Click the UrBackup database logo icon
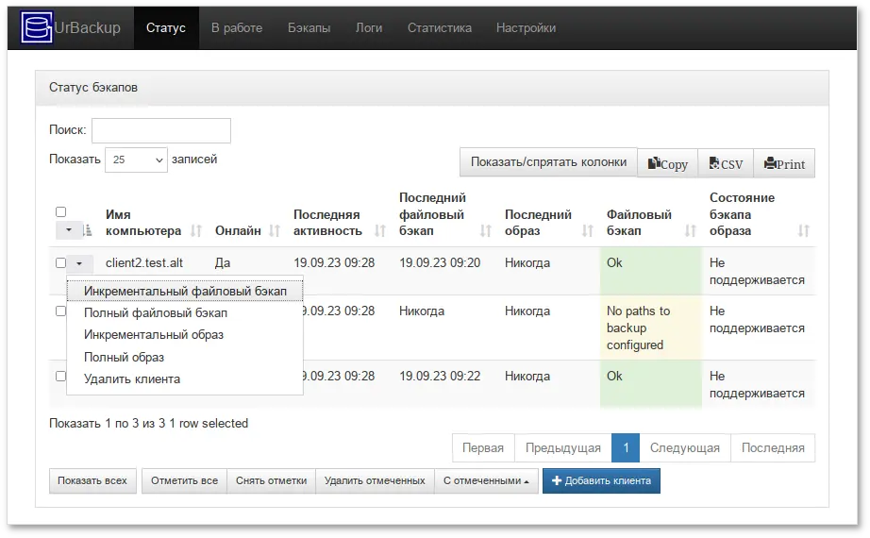The width and height of the screenshot is (870, 538). (36, 27)
